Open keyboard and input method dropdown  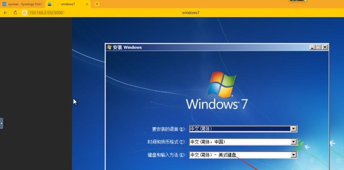293,155
